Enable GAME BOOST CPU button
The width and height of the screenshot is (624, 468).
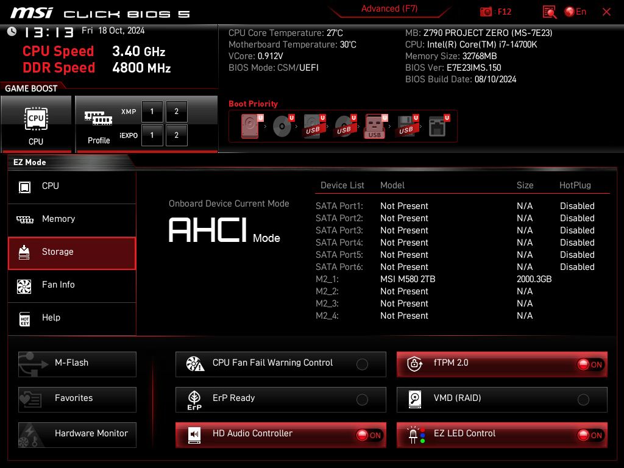[36, 124]
